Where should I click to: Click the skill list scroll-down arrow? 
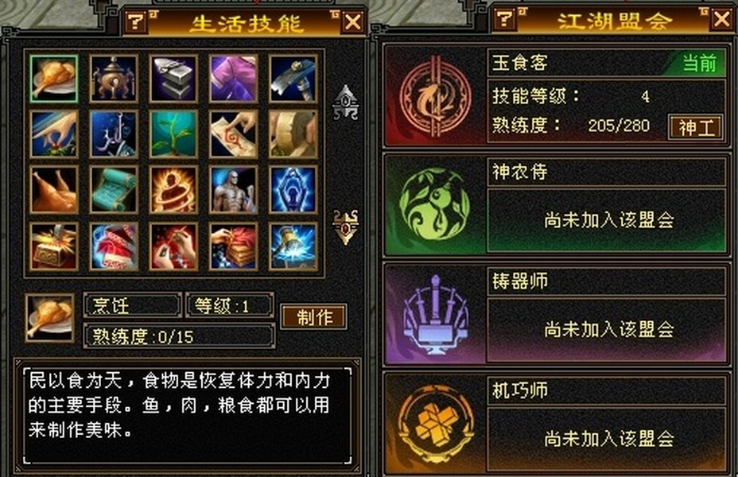(346, 227)
